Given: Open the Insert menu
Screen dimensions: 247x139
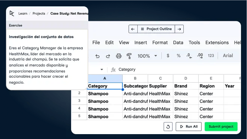Looking at the screenshot, I should 140,43.
